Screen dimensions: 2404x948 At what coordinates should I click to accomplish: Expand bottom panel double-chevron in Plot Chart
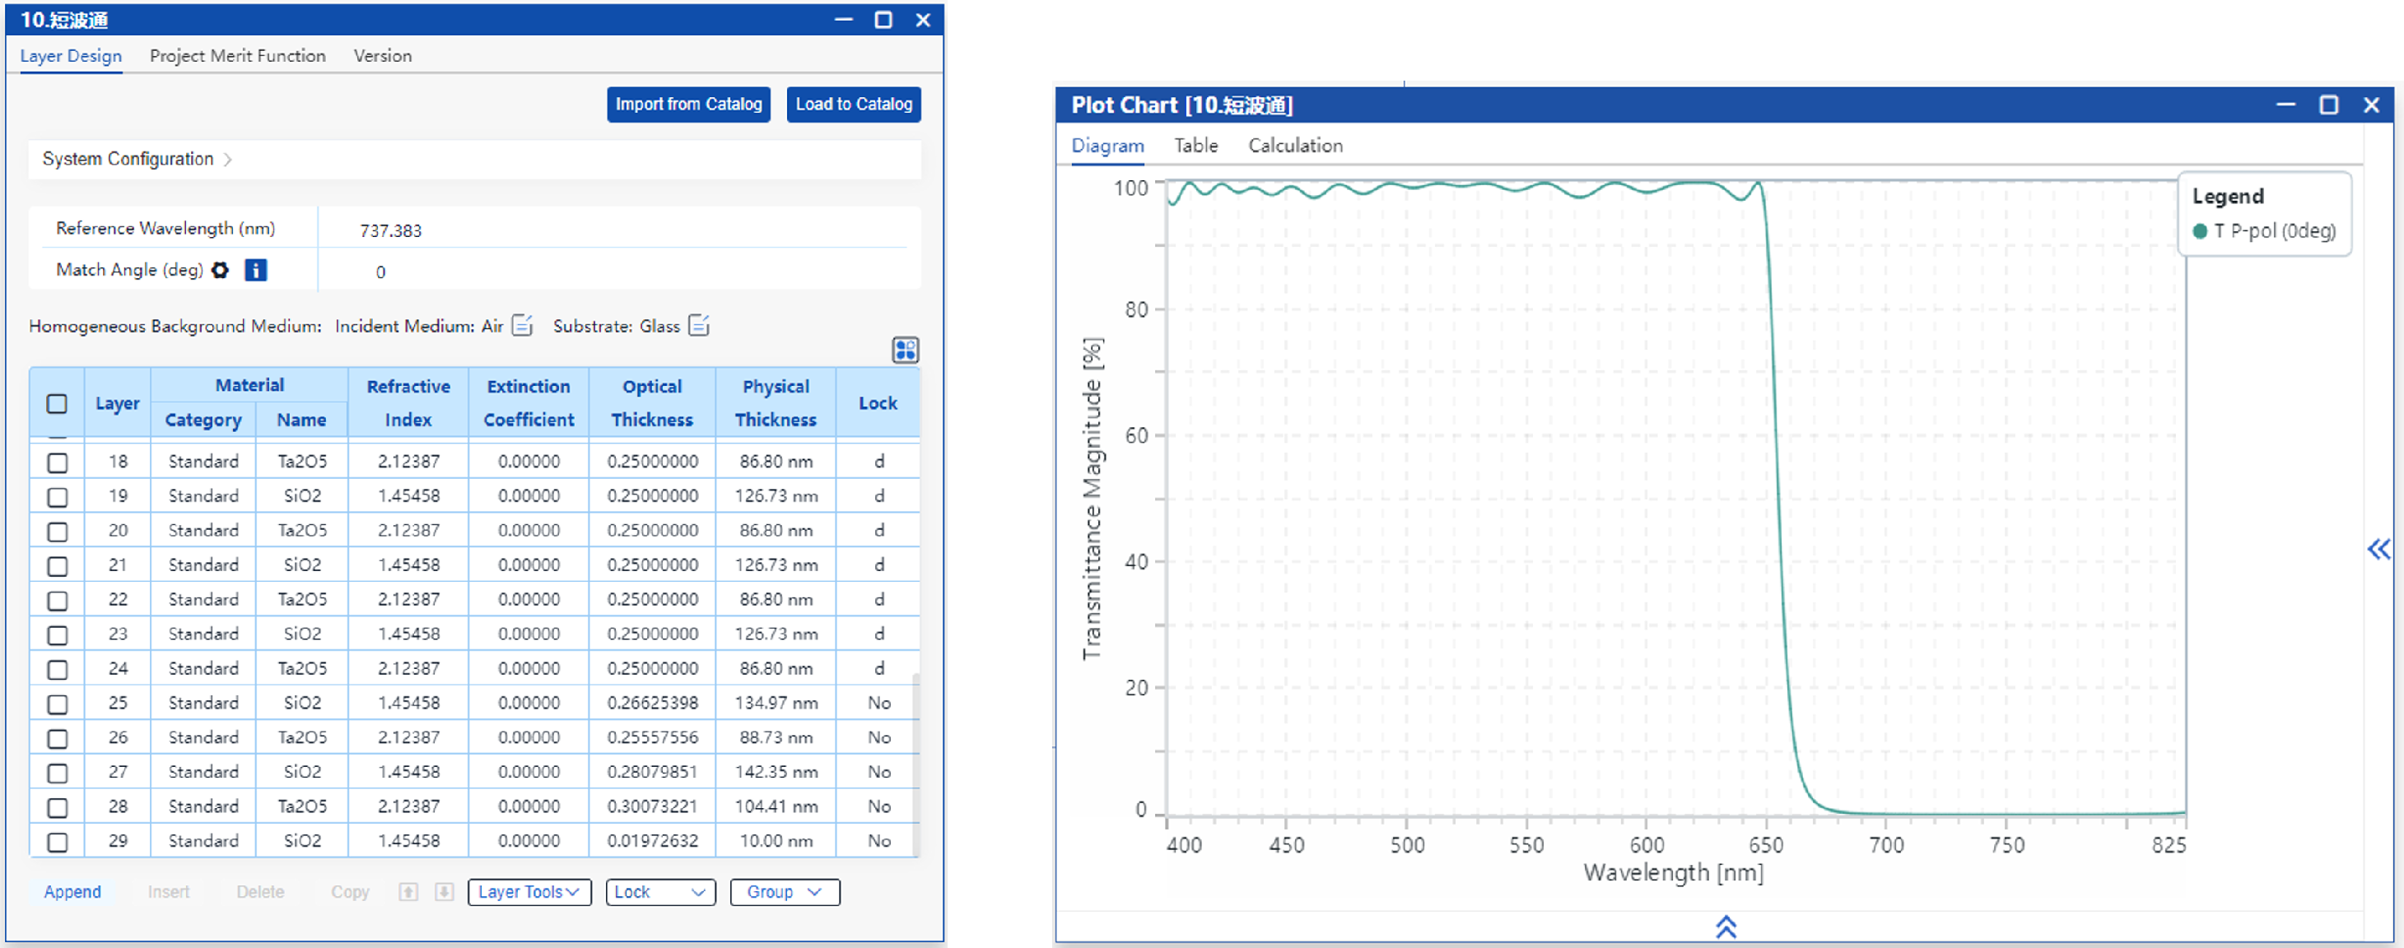click(x=1725, y=927)
